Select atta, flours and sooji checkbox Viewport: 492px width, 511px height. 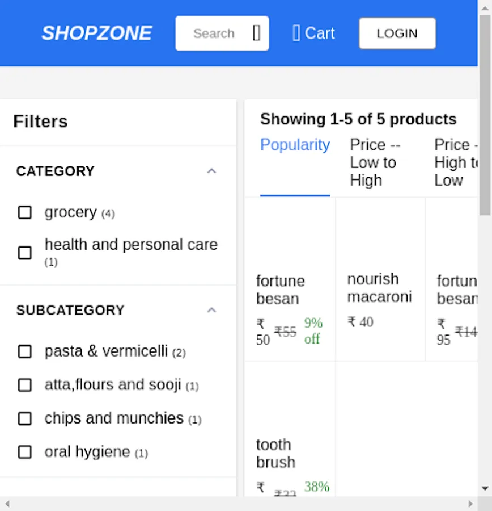tap(25, 385)
